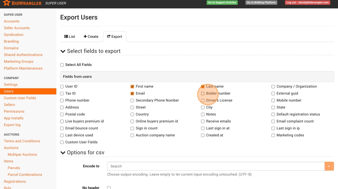Tick the Phone number field checkbox
Image resolution: width=338 pixels, height=189 pixels.
(62, 101)
